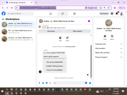The width and height of the screenshot is (127, 95).
Task: Click the message input box
Action: tap(69, 83)
